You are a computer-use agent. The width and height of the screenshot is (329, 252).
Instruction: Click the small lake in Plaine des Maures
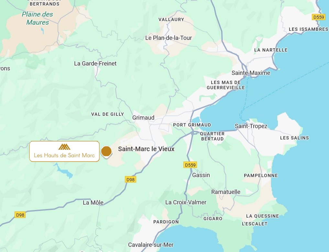pos(43,31)
